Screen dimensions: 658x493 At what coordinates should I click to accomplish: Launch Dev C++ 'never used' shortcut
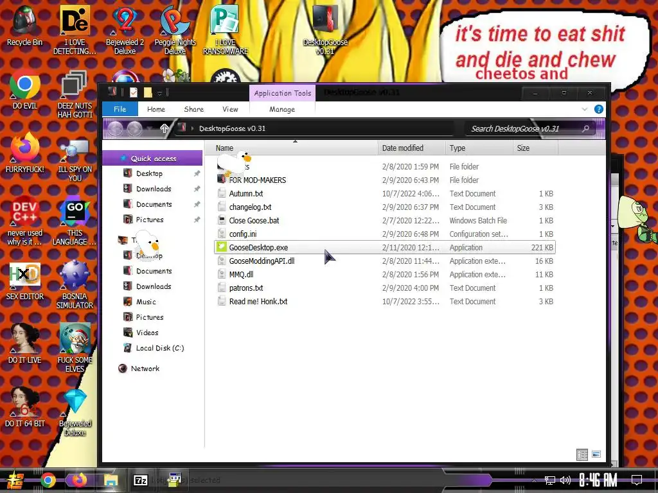click(x=24, y=221)
